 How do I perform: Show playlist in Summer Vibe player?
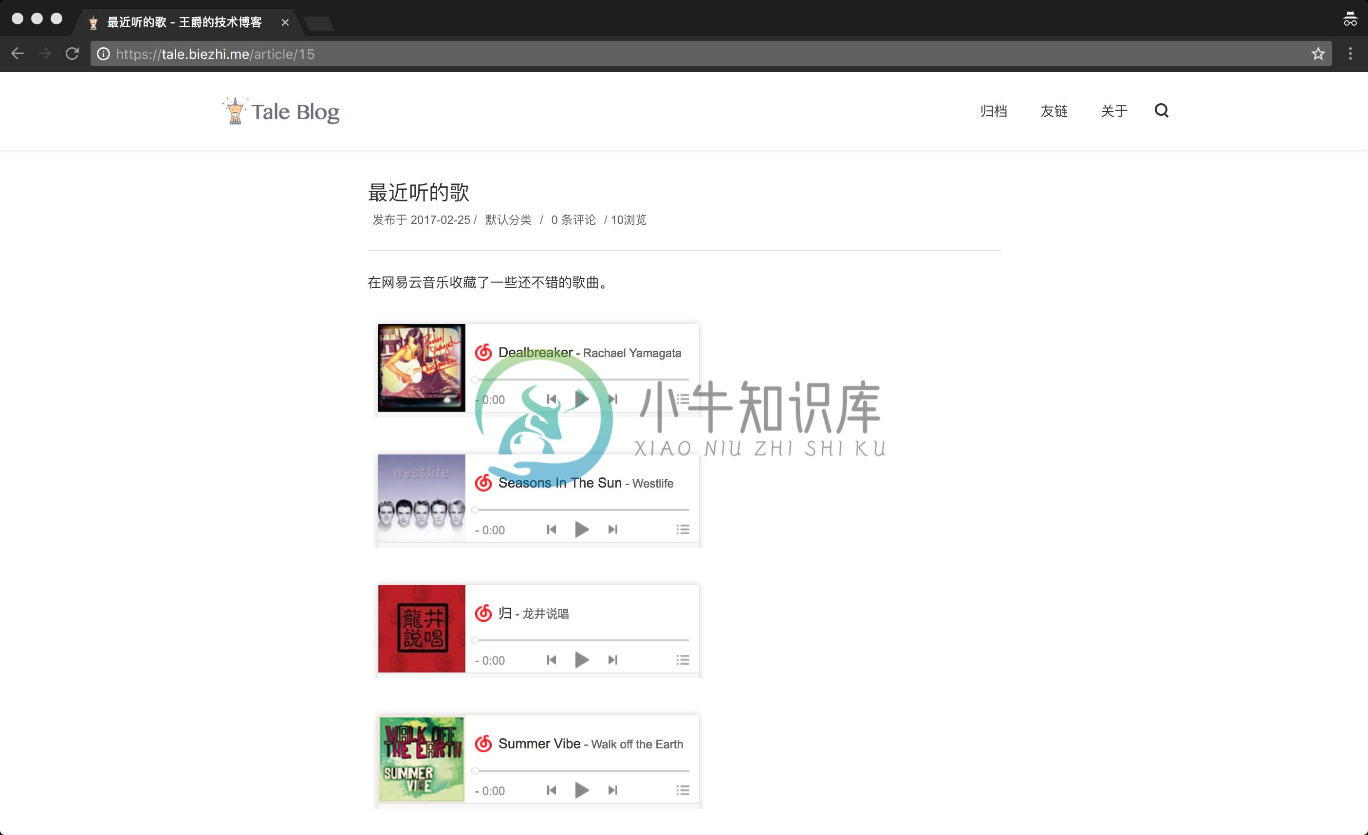pos(683,790)
